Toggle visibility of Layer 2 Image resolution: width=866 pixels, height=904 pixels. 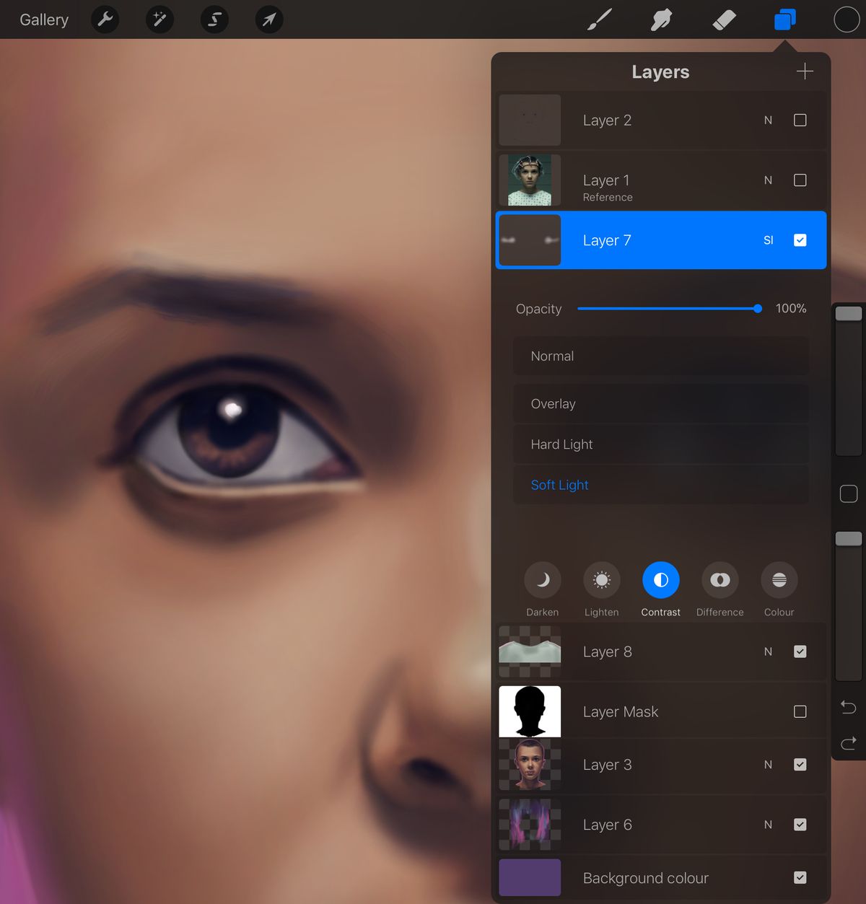(800, 120)
